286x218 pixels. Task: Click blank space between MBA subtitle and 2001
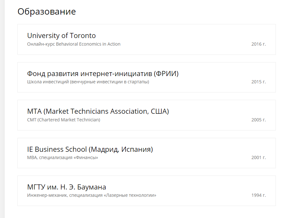[174, 157]
